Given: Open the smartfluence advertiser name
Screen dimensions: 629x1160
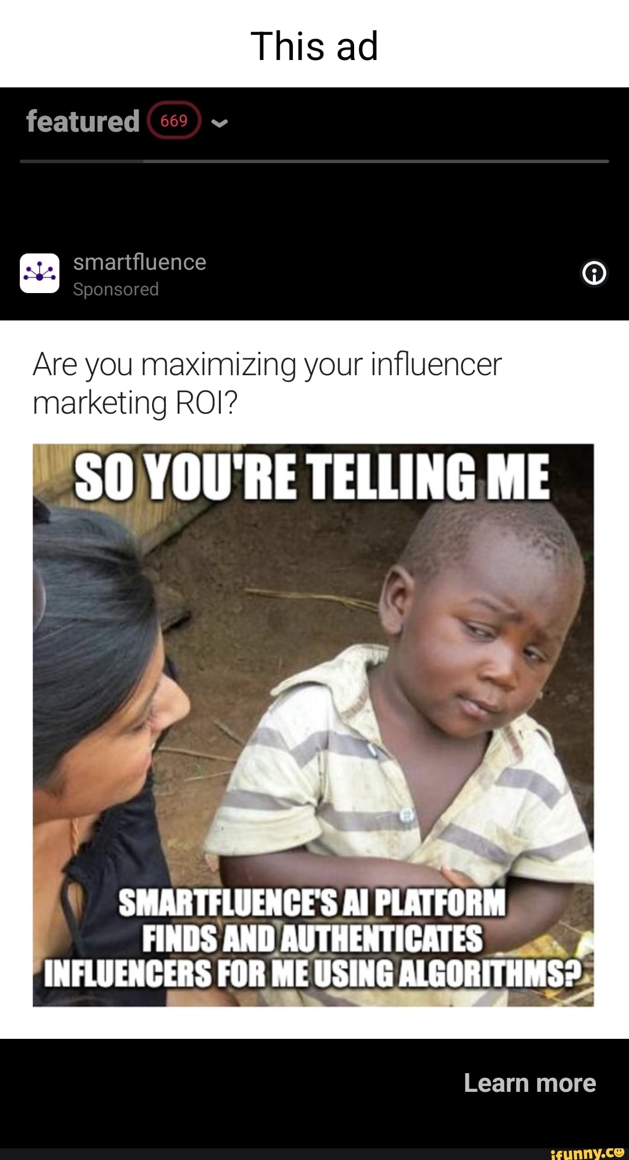Looking at the screenshot, I should 140,262.
